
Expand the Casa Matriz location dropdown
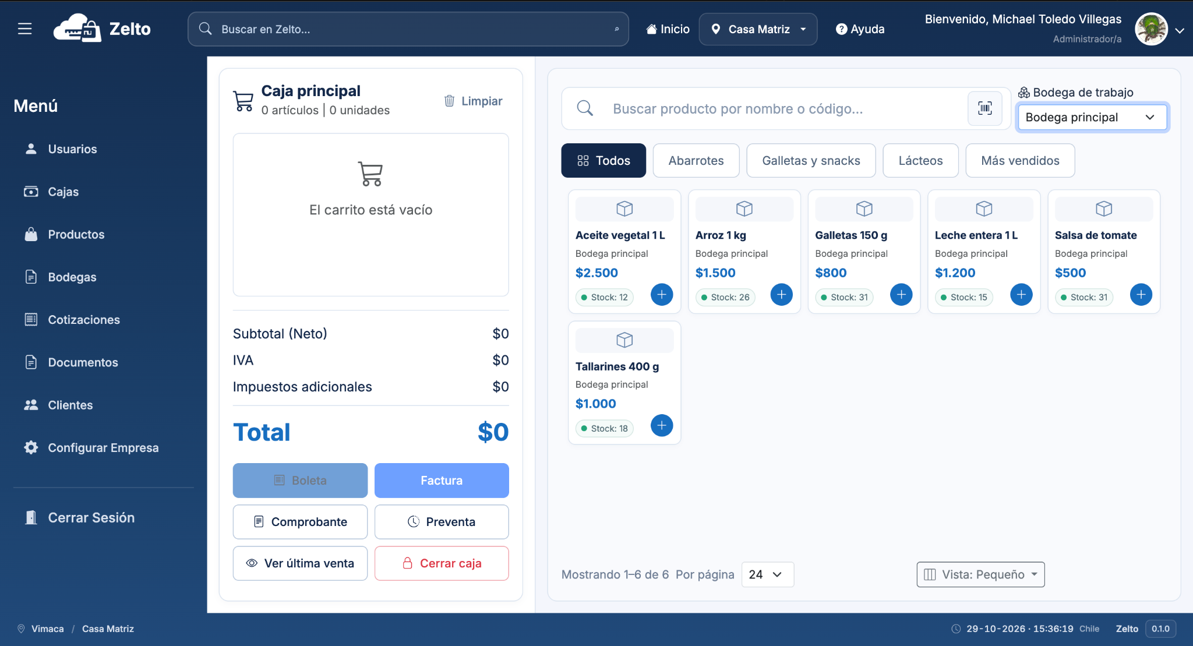[x=758, y=29]
